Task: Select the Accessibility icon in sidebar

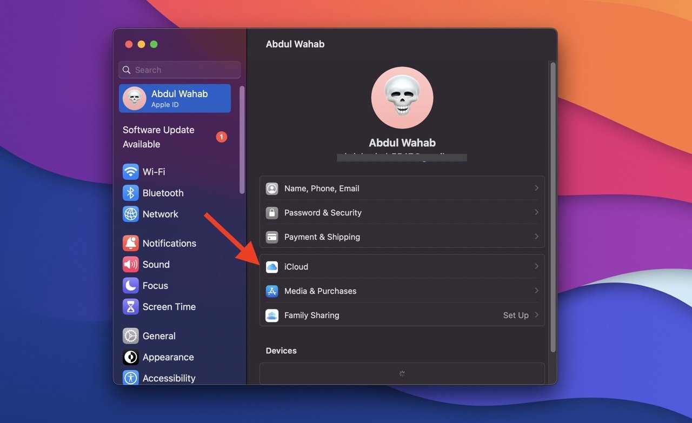Action: coord(130,378)
